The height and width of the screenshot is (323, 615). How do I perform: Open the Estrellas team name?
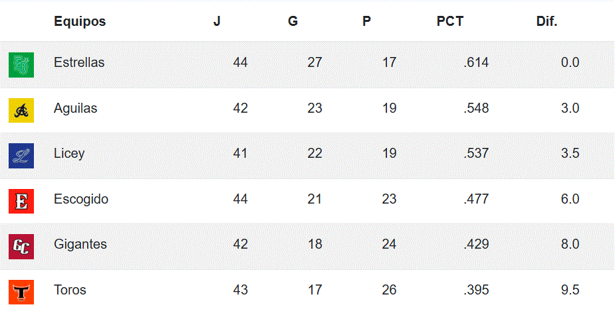[x=79, y=63]
